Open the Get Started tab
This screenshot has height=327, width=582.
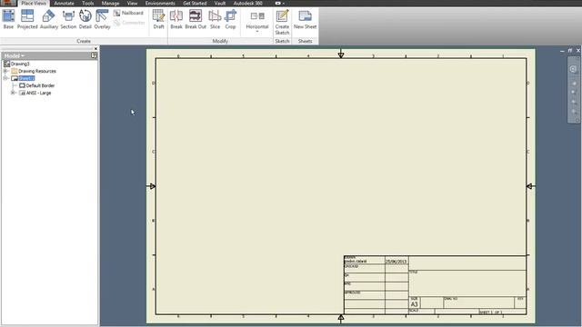pyautogui.click(x=195, y=3)
